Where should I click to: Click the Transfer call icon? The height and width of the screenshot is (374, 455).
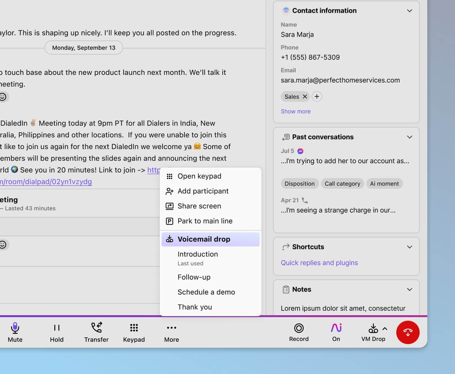[96, 328]
